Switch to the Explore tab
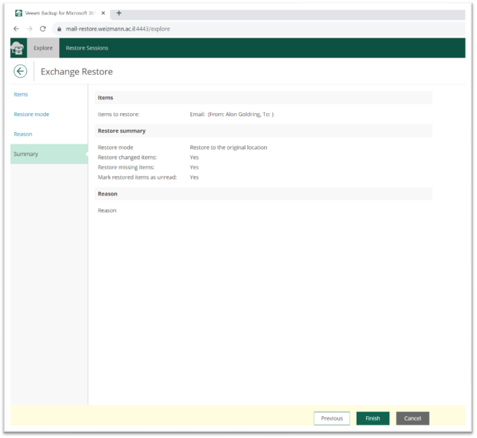The height and width of the screenshot is (438, 477). tap(43, 48)
